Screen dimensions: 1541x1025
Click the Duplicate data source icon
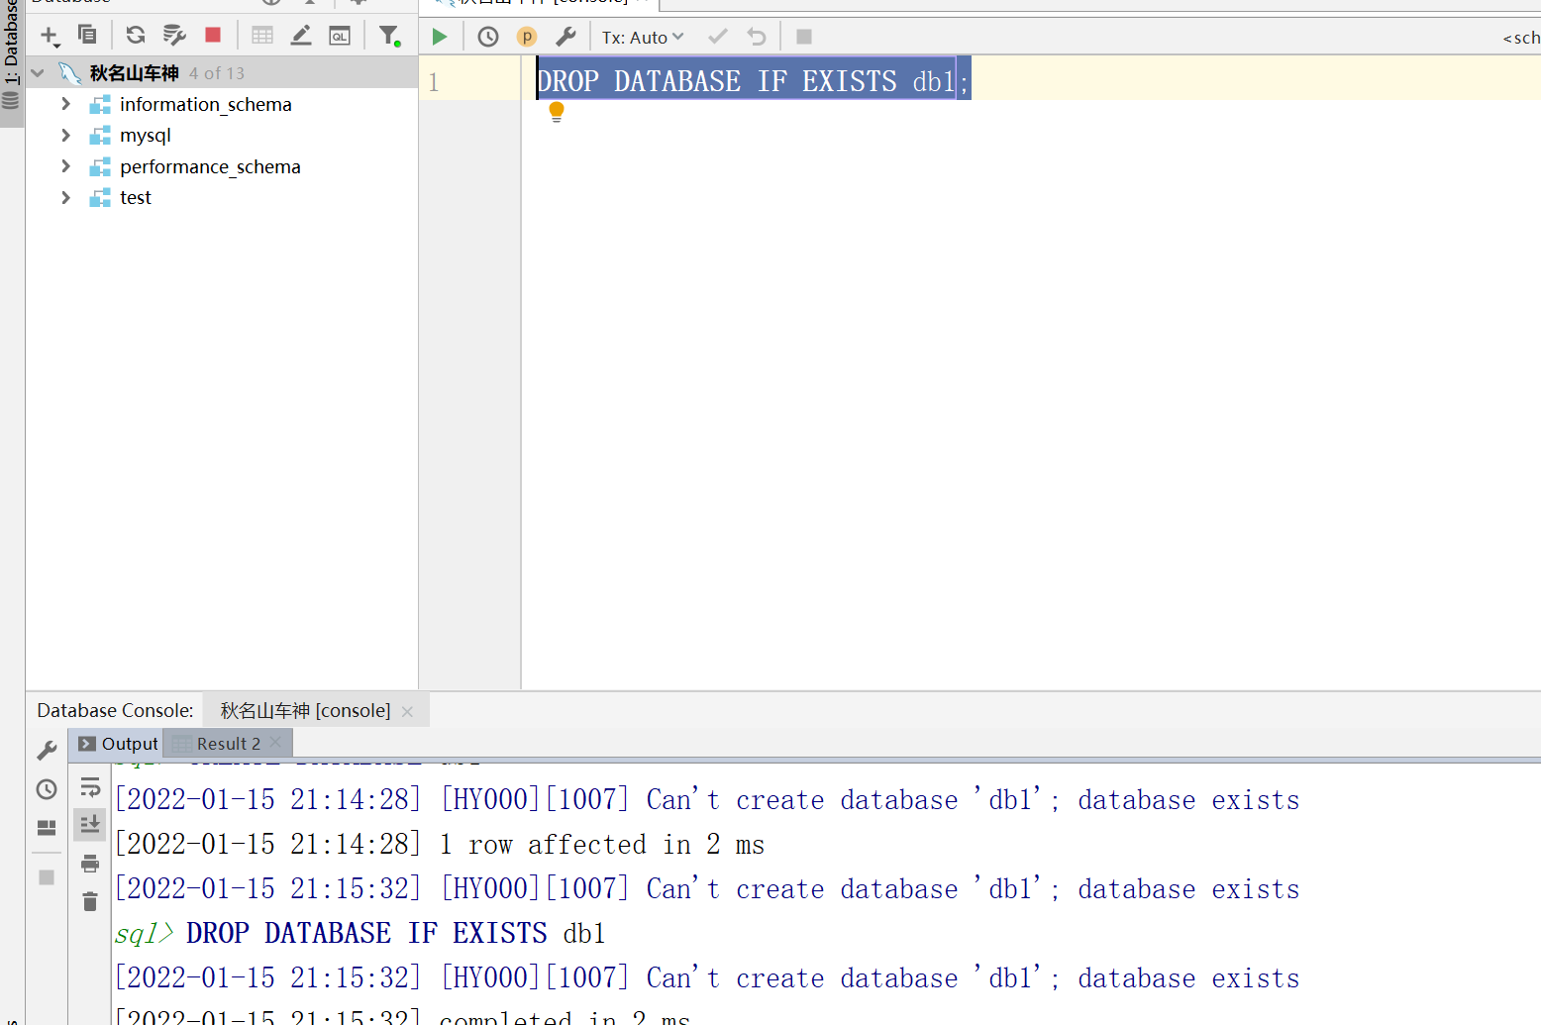tap(87, 36)
